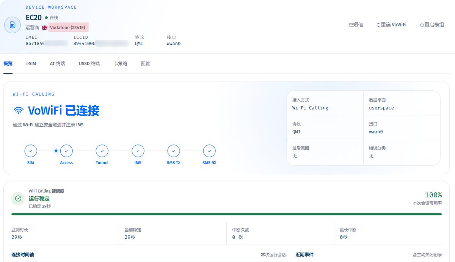Screen dimensions: 455x262
Task: Switch to the 概览 tab
Action: click(x=8, y=63)
